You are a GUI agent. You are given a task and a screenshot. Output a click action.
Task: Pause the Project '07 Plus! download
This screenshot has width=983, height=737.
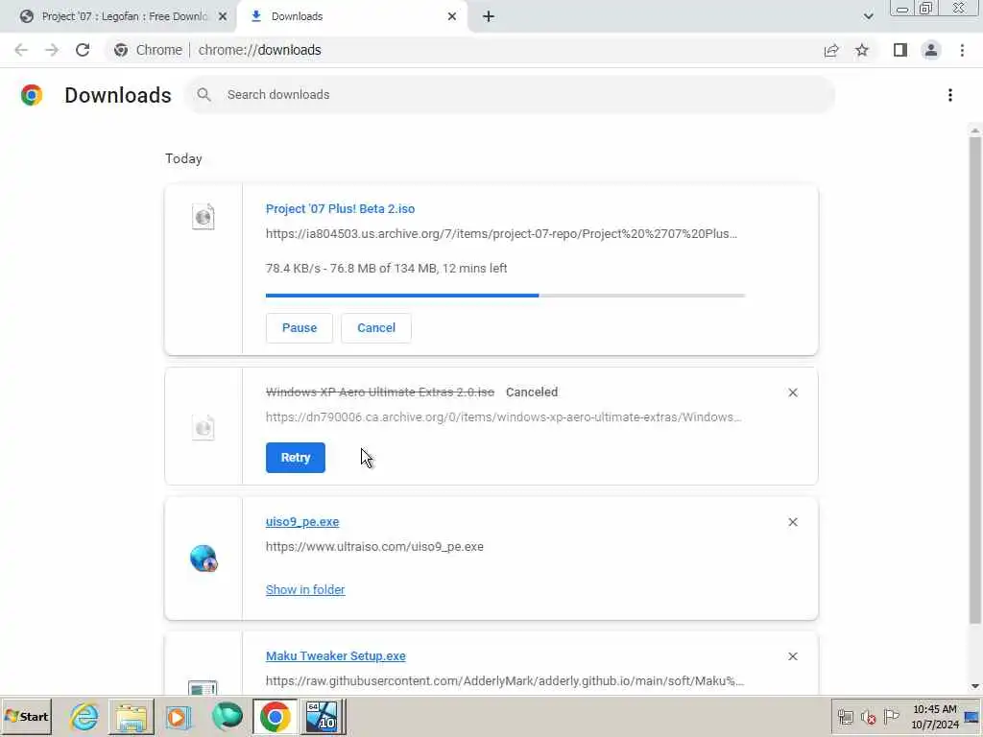(300, 328)
